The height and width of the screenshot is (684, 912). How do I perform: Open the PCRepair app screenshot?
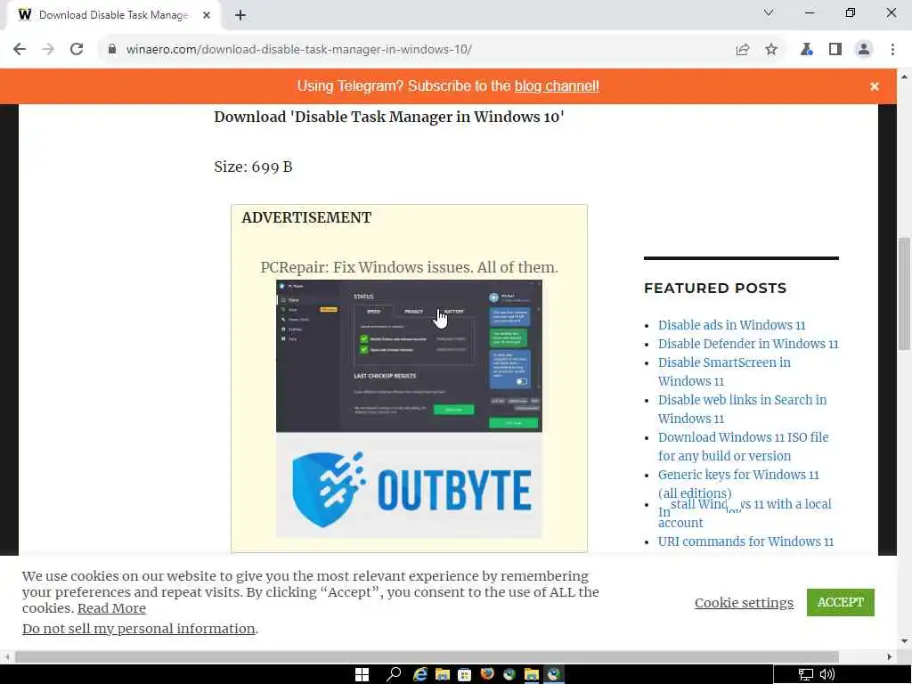[x=409, y=356]
